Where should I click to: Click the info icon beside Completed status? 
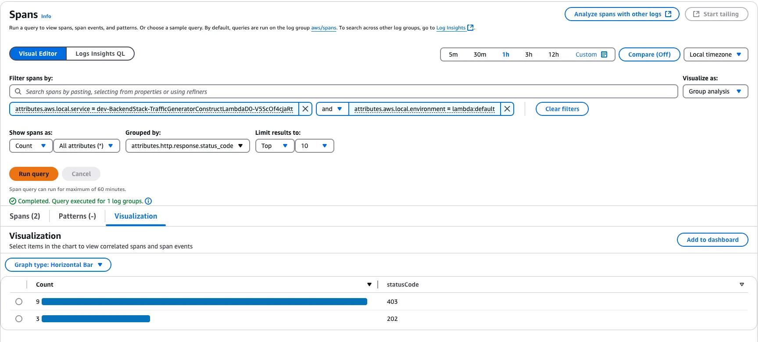coord(148,201)
